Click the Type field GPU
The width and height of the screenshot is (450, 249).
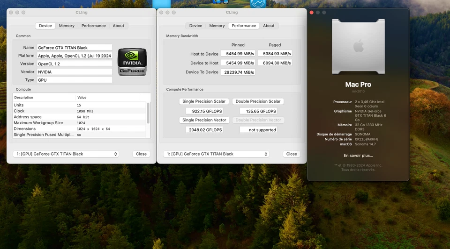pos(75,80)
